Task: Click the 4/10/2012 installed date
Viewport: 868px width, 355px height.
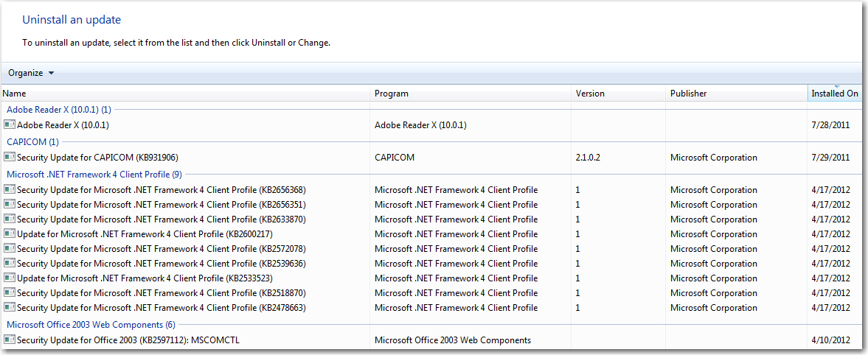Action: (x=830, y=340)
